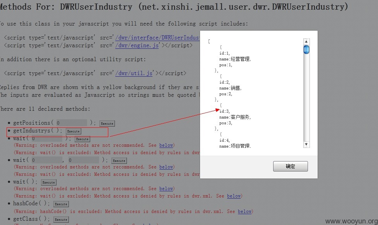Open the /dwr/util.js link
This screenshot has height=225, width=378.
(134, 73)
